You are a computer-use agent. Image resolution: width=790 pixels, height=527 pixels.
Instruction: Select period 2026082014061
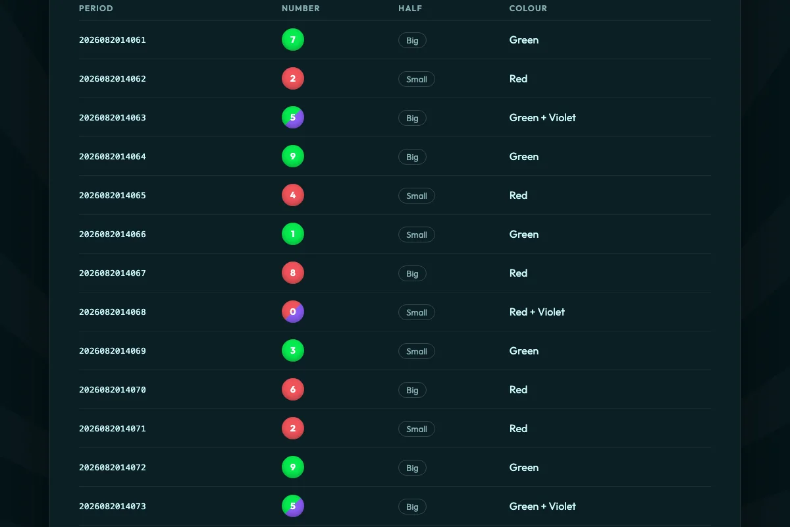[x=113, y=40]
